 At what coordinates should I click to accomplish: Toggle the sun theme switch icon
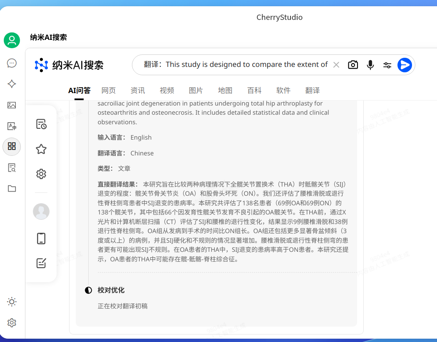[x=12, y=302]
